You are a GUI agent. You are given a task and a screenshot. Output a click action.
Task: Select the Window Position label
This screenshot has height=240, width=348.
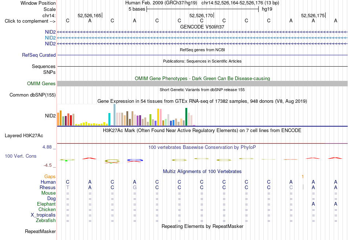click(x=38, y=3)
